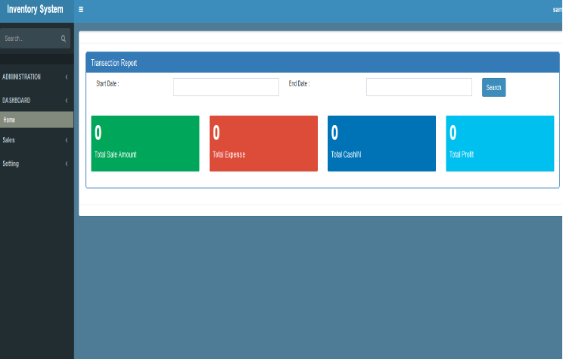Open the ADMINISTRATION sidebar menu
This screenshot has height=359, width=563.
(23, 76)
